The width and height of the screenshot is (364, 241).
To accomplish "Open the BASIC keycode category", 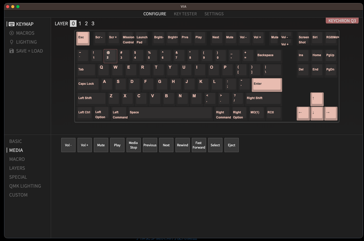I will (16, 141).
